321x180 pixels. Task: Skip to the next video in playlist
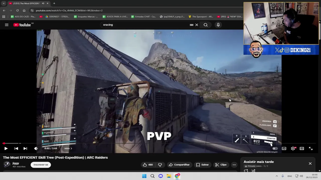pyautogui.click(x=25, y=148)
